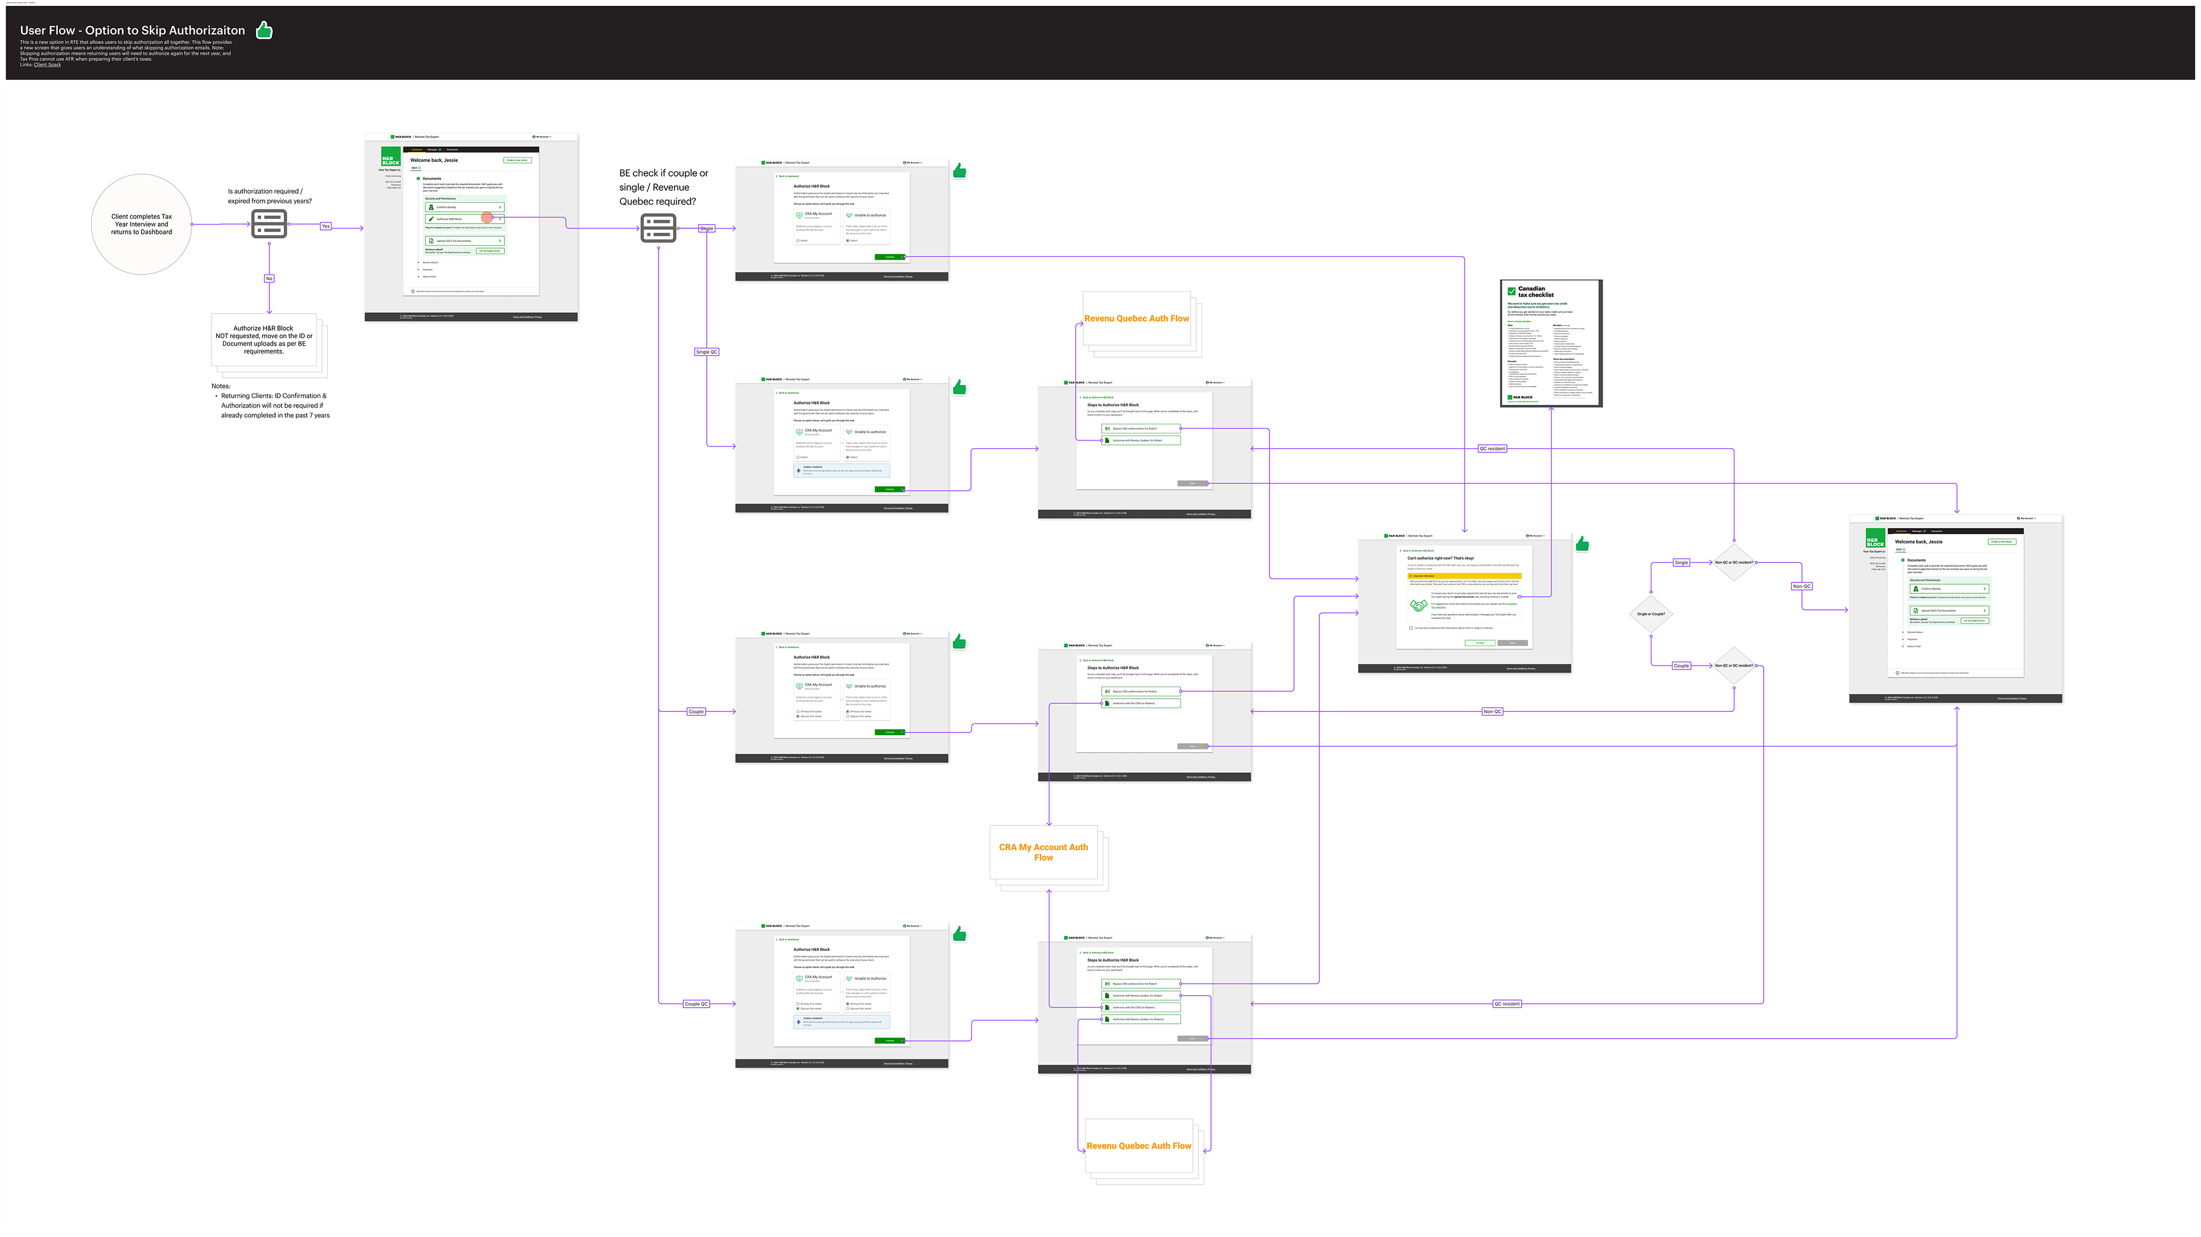2201x1237 pixels.
Task: Select the "Returning Clients: ID Confirmation" note text
Action: click(275, 406)
